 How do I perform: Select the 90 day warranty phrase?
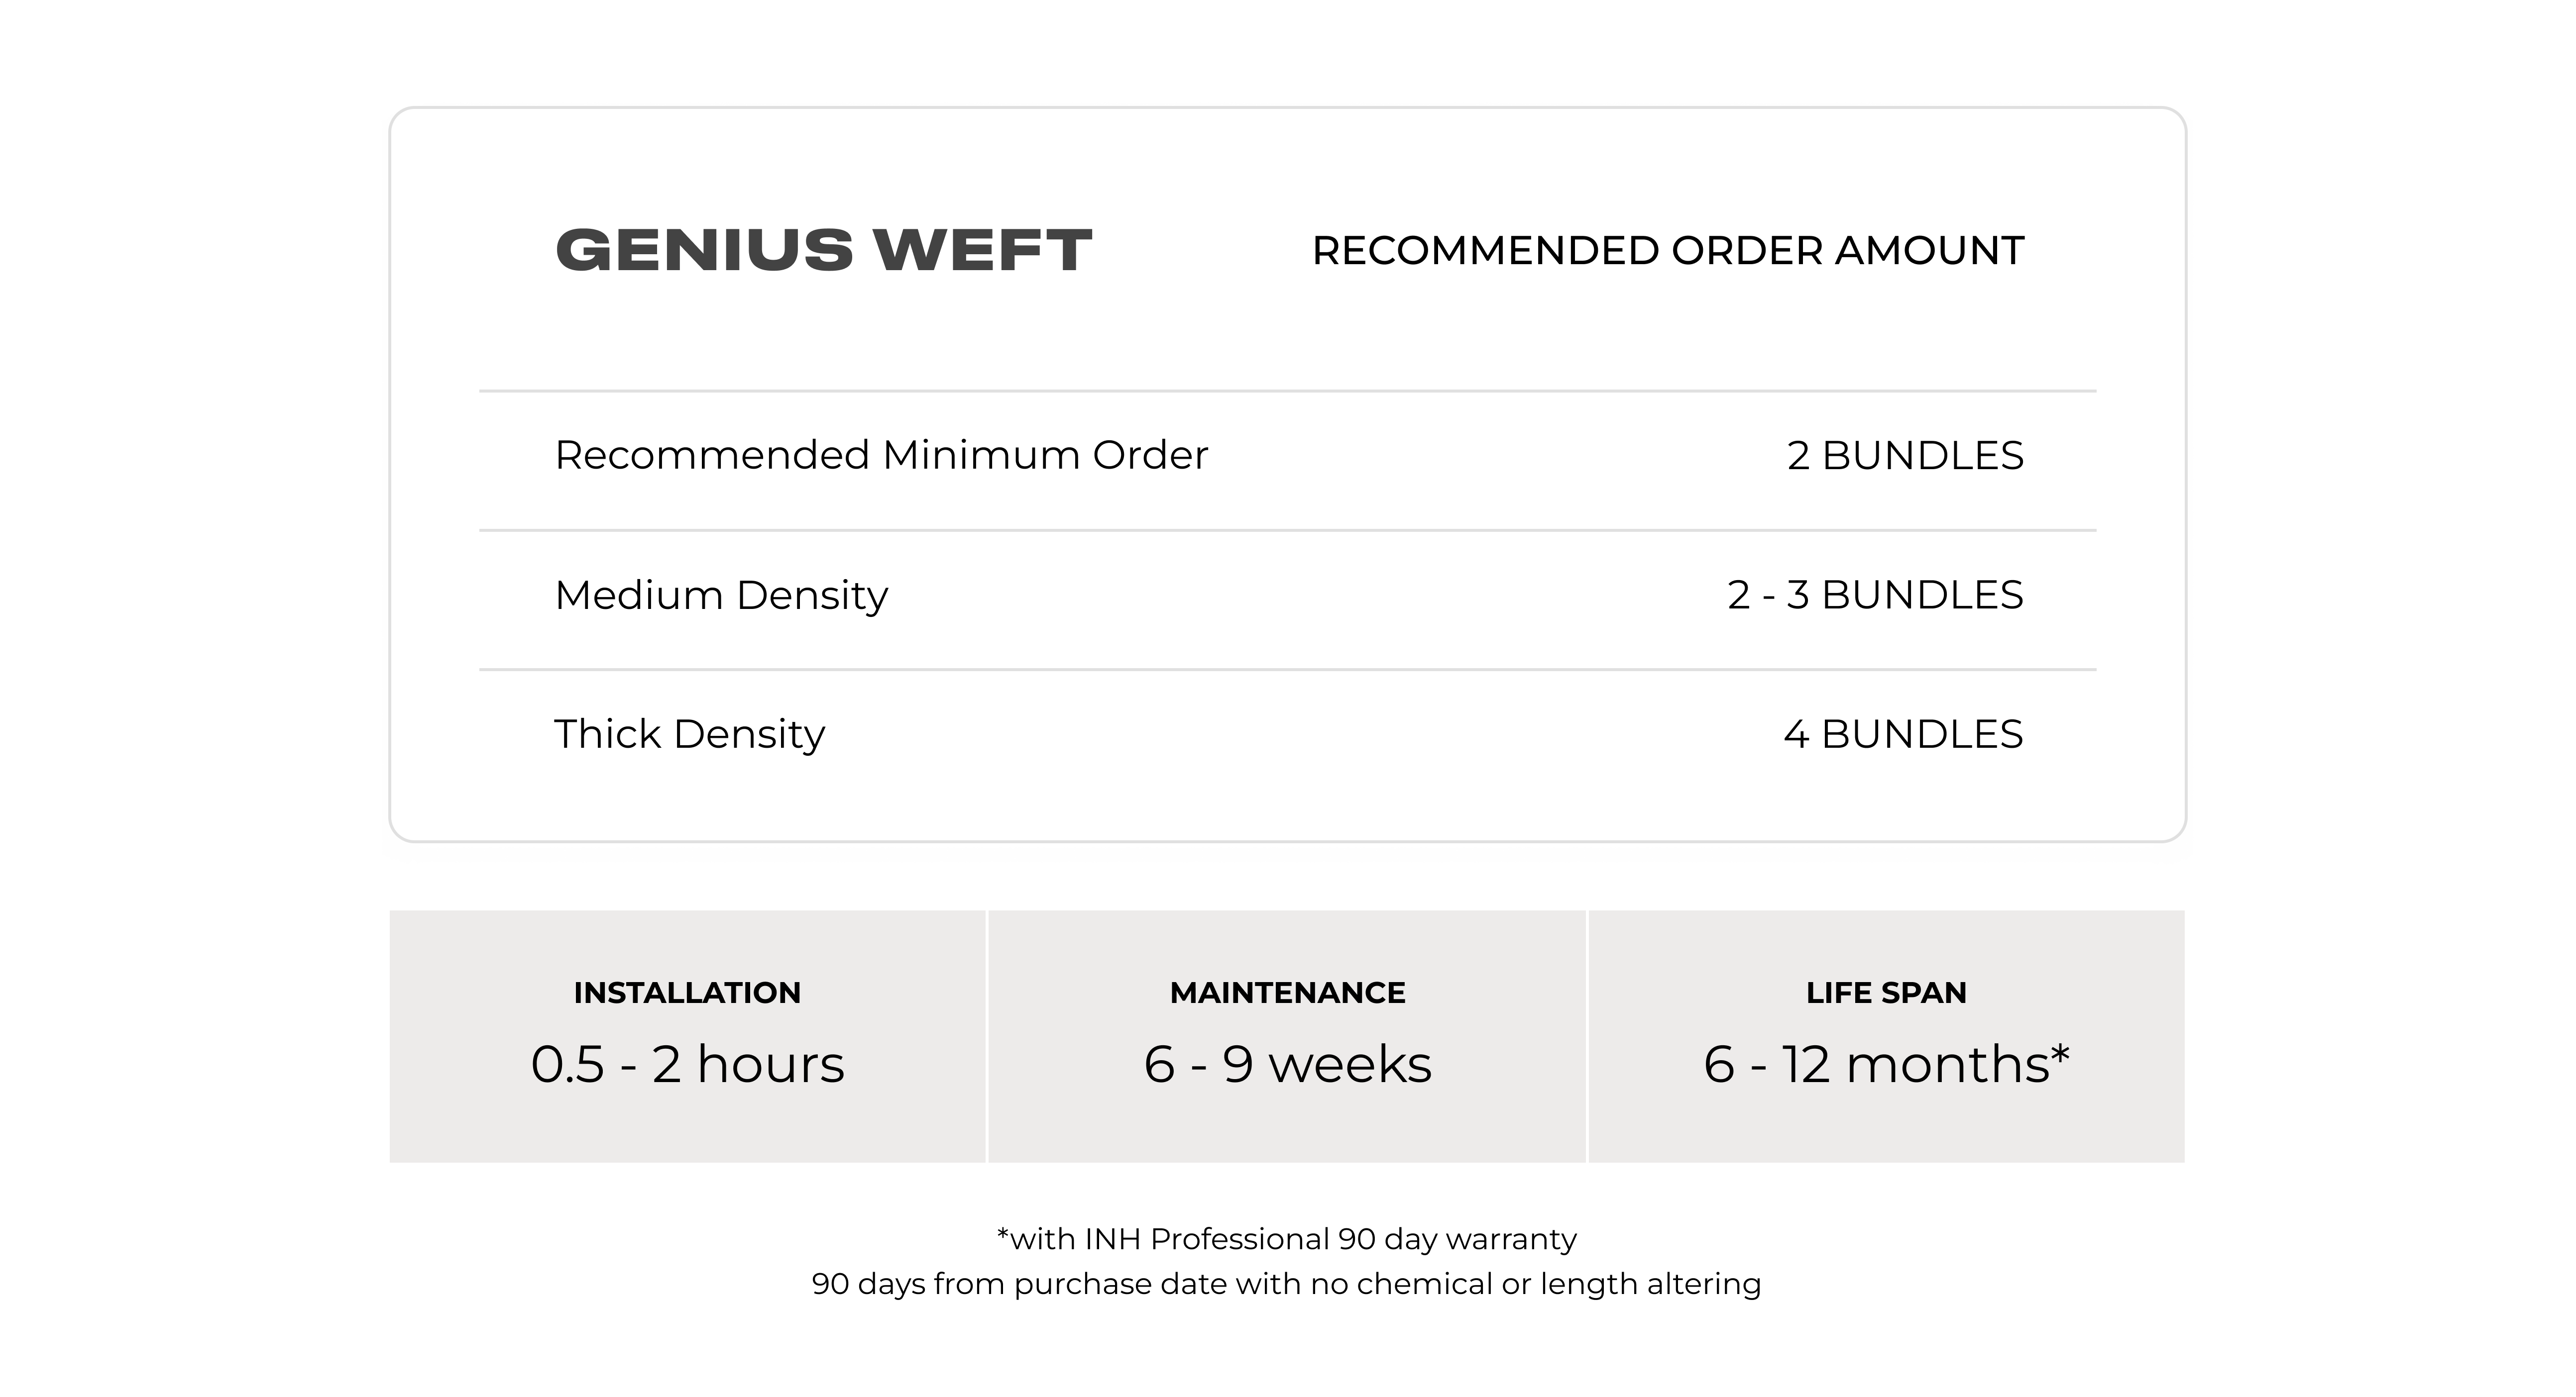[1457, 1239]
